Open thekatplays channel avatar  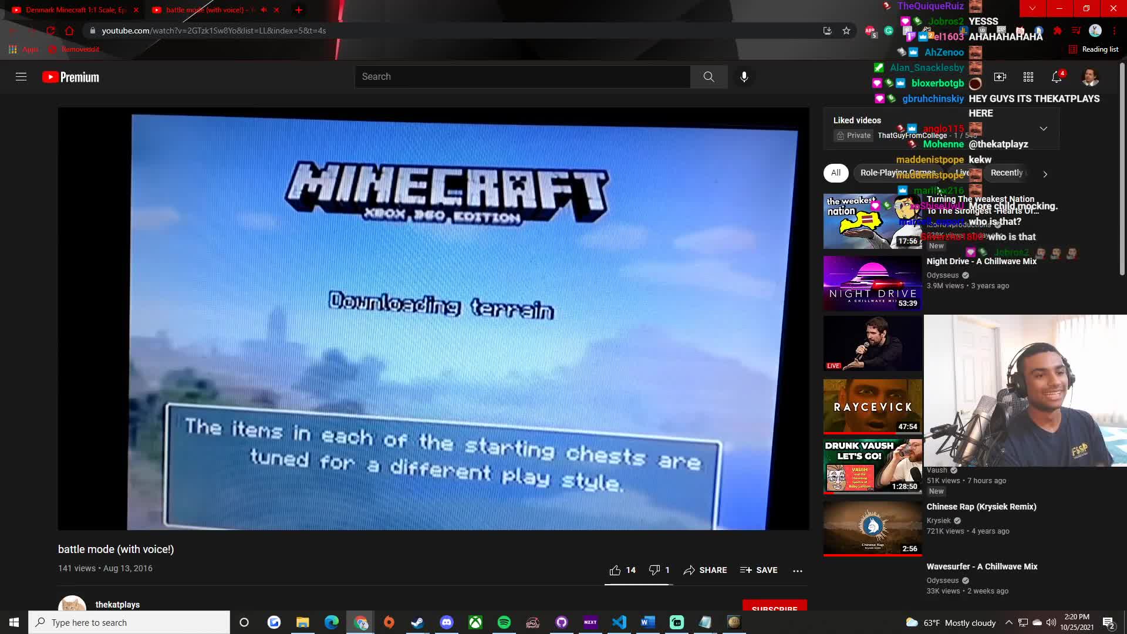(x=72, y=603)
